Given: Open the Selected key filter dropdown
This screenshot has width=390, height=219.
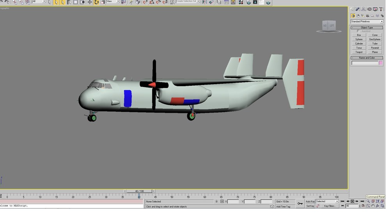Looking at the screenshot, I should (327, 201).
